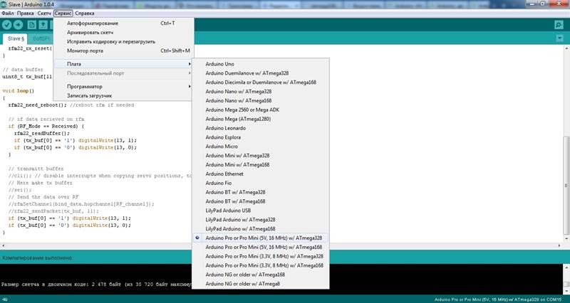The image size is (570, 303).
Task: Close the open Сервис menu
Action: pos(63,14)
